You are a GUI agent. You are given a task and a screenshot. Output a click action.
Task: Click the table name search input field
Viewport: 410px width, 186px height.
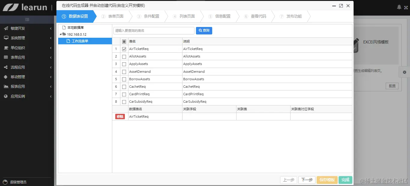pos(154,31)
